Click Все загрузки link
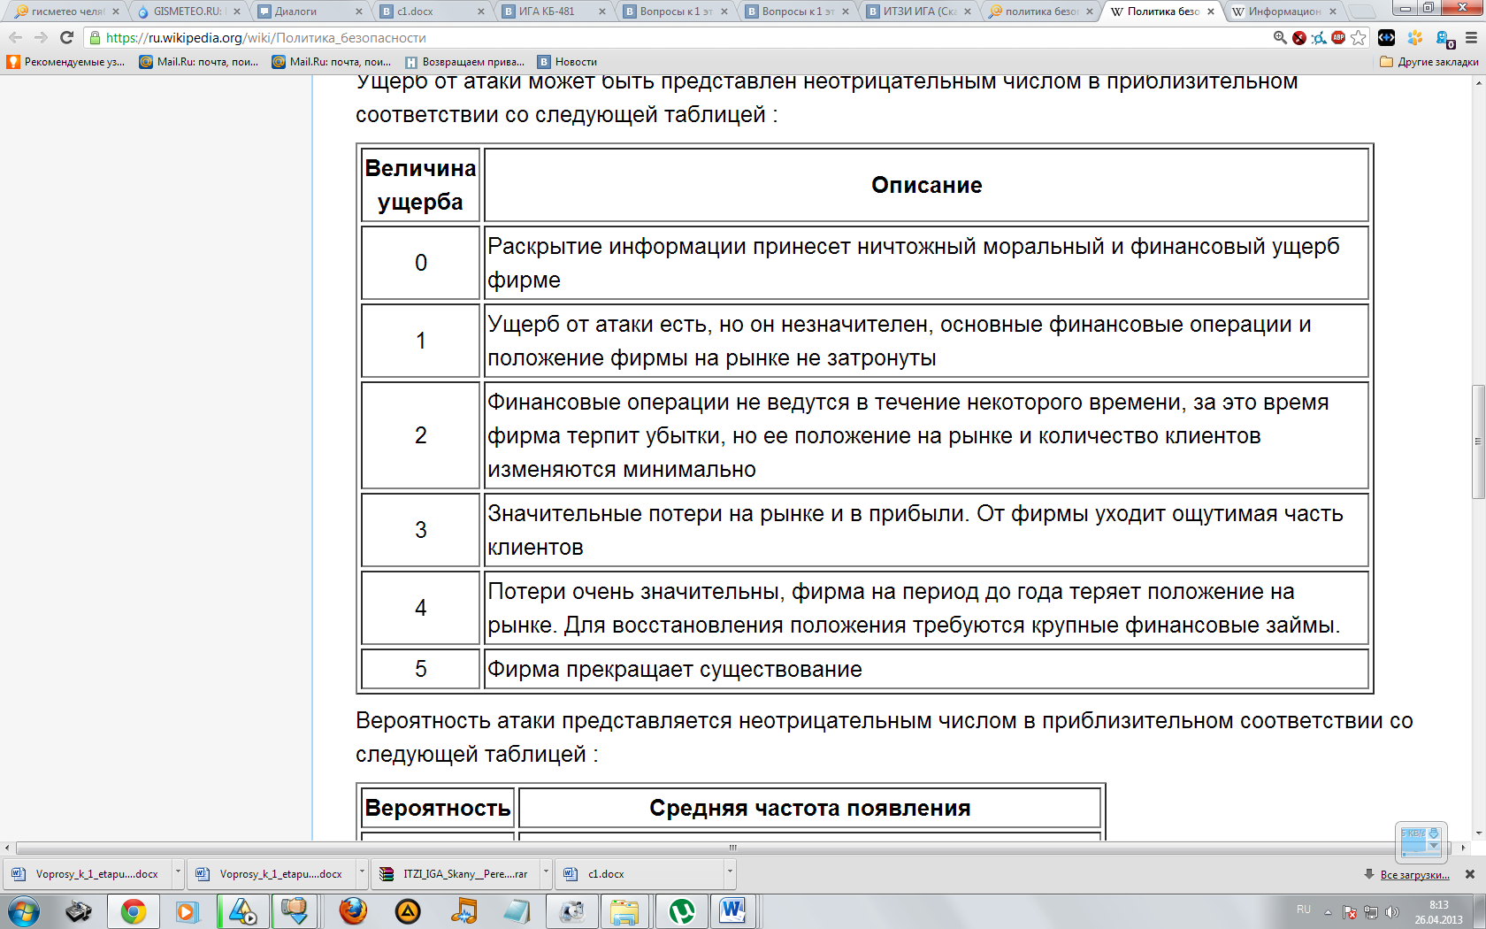This screenshot has height=929, width=1486. tap(1414, 874)
